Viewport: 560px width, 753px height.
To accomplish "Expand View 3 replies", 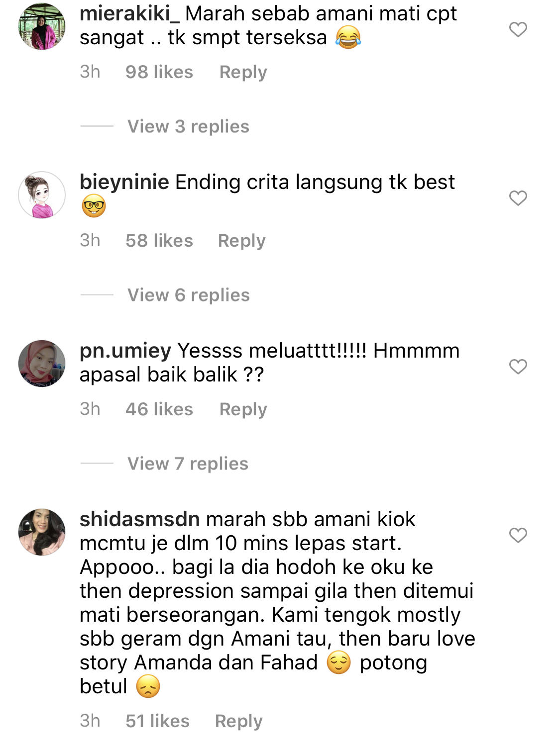I will click(188, 126).
